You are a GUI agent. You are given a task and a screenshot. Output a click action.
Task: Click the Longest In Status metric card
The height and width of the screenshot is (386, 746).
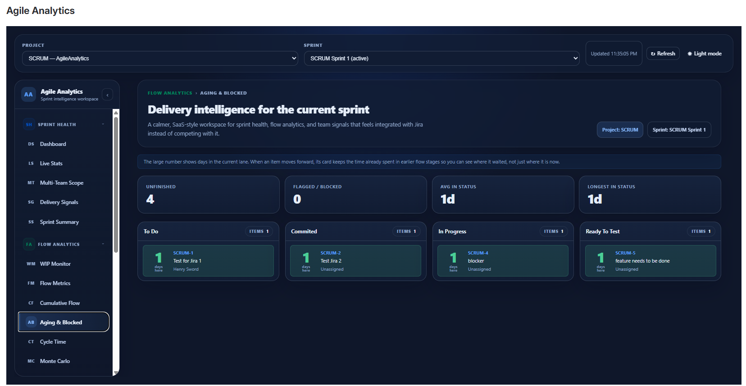(650, 195)
